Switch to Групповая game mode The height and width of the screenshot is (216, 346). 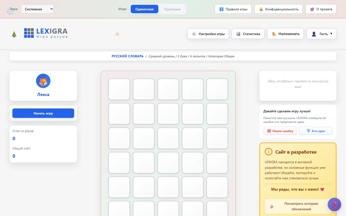[x=172, y=9]
